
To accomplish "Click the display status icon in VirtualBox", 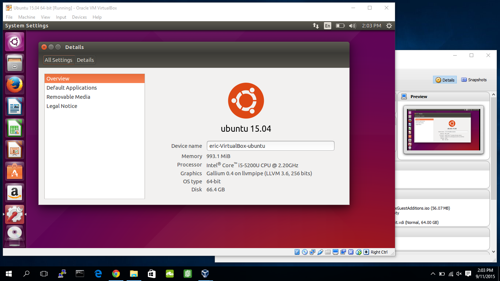I will tap(335, 252).
